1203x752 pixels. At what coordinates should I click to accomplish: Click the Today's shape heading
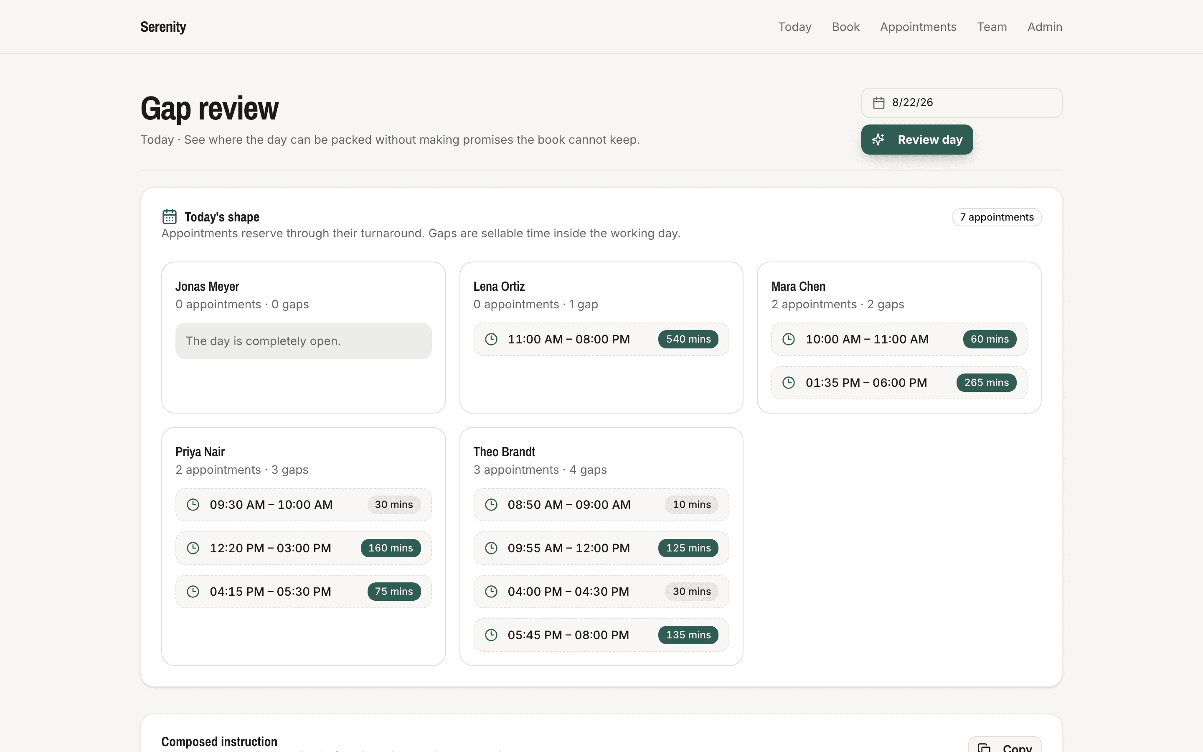(222, 217)
